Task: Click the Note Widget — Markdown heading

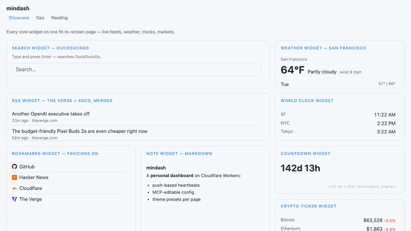Action: point(179,154)
